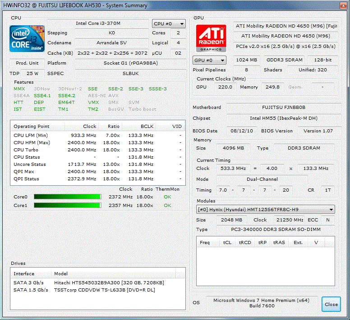
Task: Click the Socket G1 (rPGA988A) platform field
Action: pyautogui.click(x=131, y=63)
